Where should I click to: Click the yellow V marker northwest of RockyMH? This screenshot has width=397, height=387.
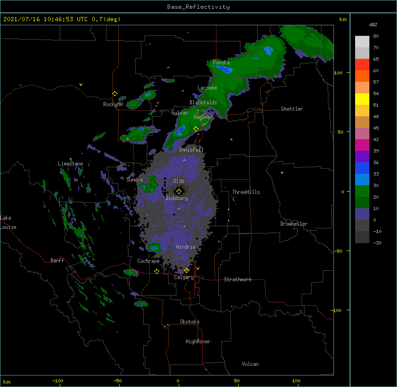[81, 85]
